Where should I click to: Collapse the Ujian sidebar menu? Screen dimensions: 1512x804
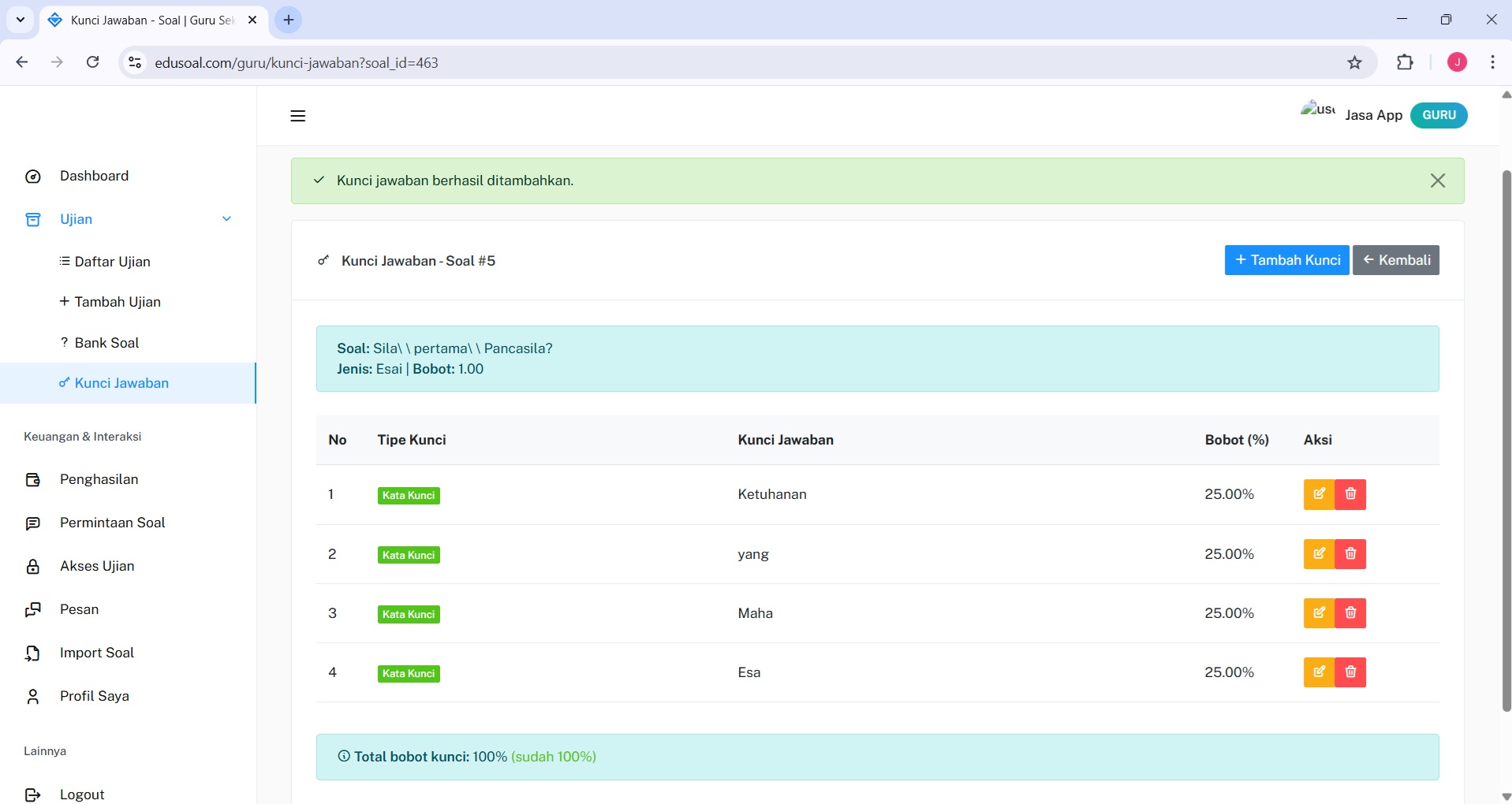click(x=226, y=219)
